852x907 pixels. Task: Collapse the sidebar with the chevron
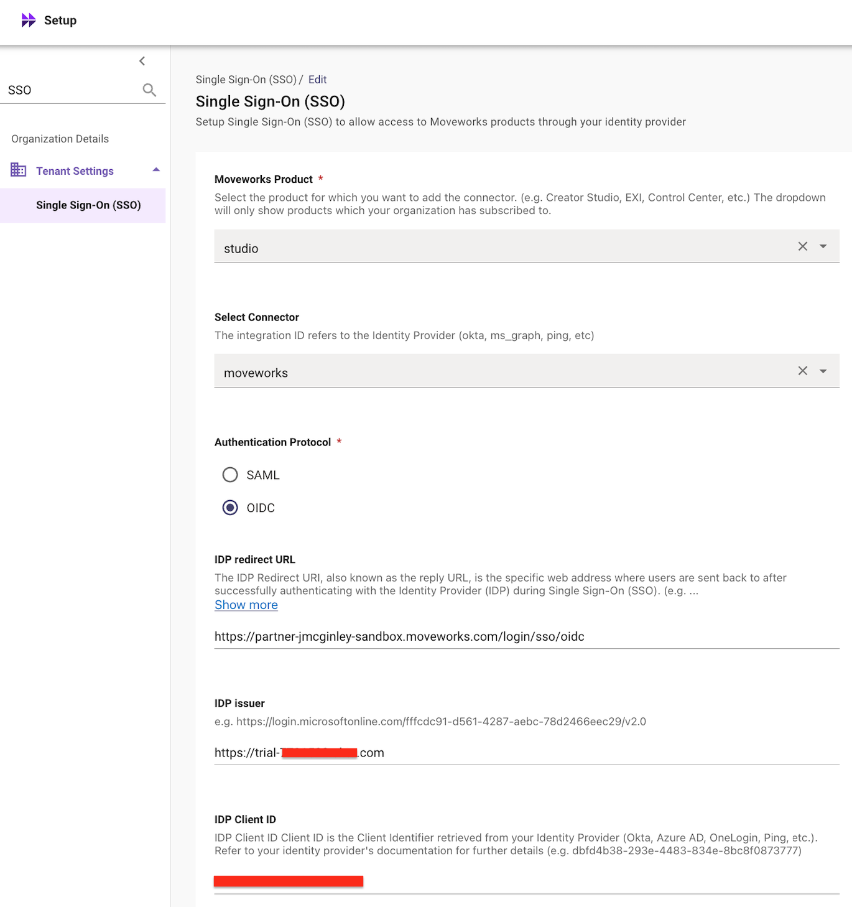click(142, 61)
